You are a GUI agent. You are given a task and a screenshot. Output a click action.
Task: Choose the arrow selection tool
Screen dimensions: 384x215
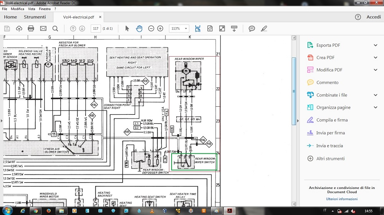(x=127, y=29)
